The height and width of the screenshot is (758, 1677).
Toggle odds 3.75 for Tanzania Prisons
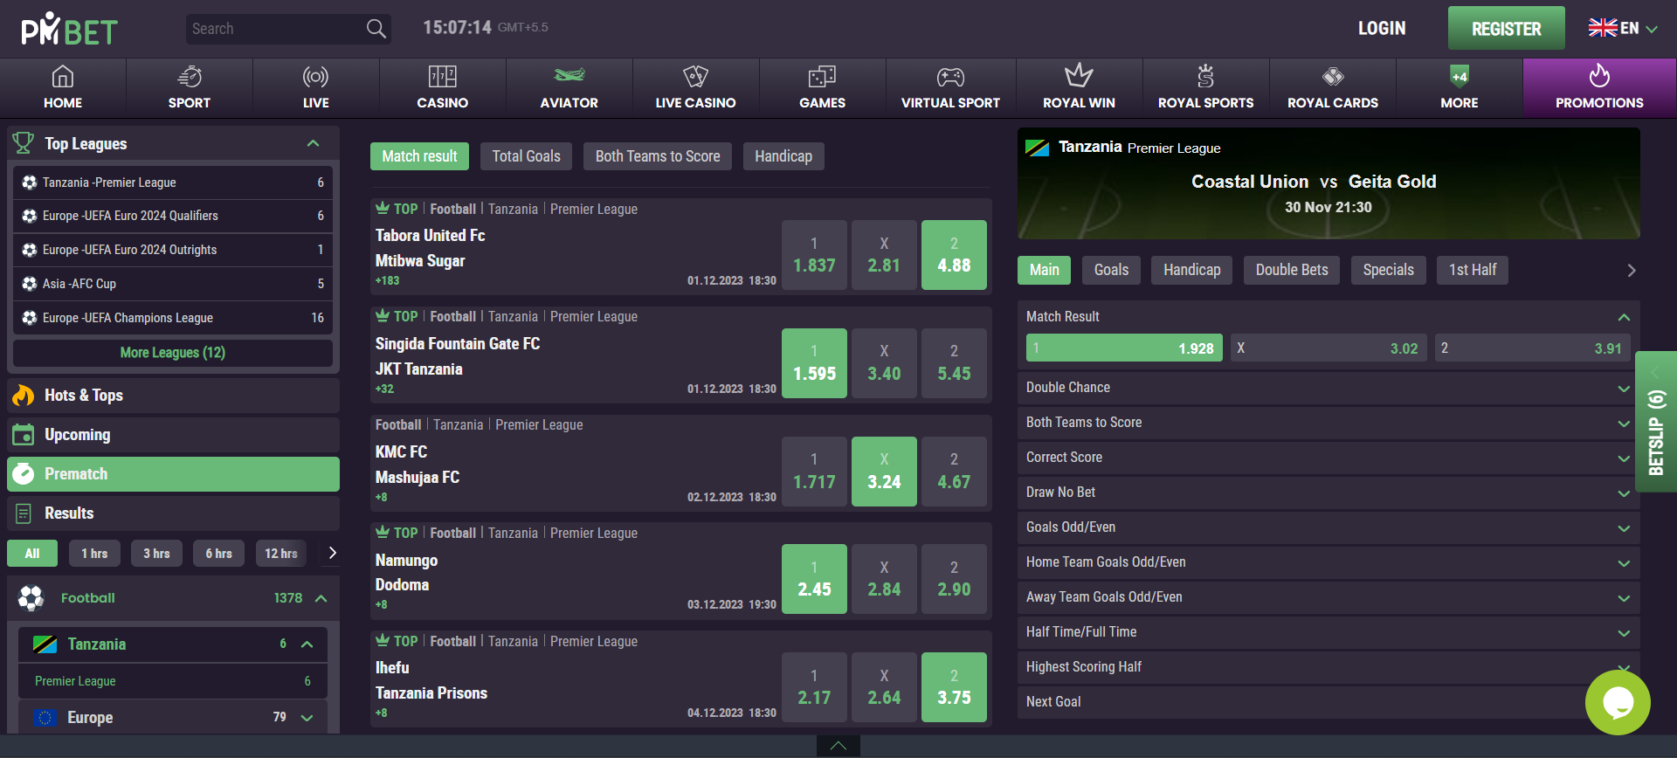[954, 687]
